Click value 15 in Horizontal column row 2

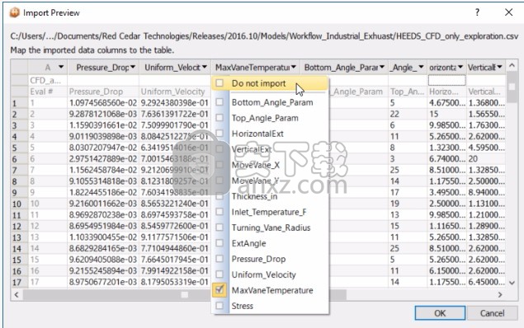446,114
